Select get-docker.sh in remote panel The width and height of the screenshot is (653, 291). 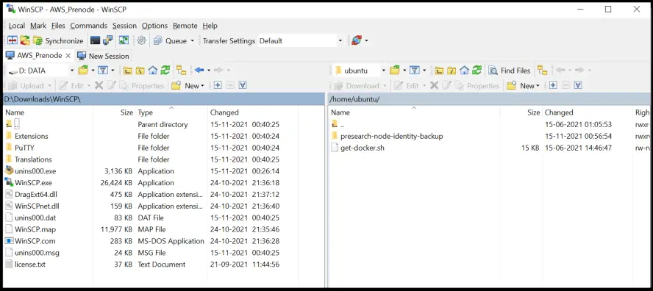(363, 148)
